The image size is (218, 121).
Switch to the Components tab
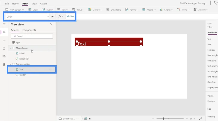click(29, 30)
